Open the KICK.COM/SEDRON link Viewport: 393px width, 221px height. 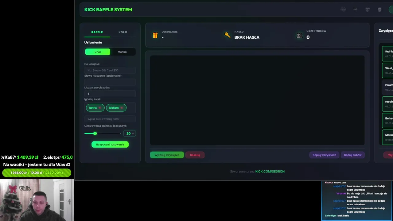pyautogui.click(x=270, y=172)
